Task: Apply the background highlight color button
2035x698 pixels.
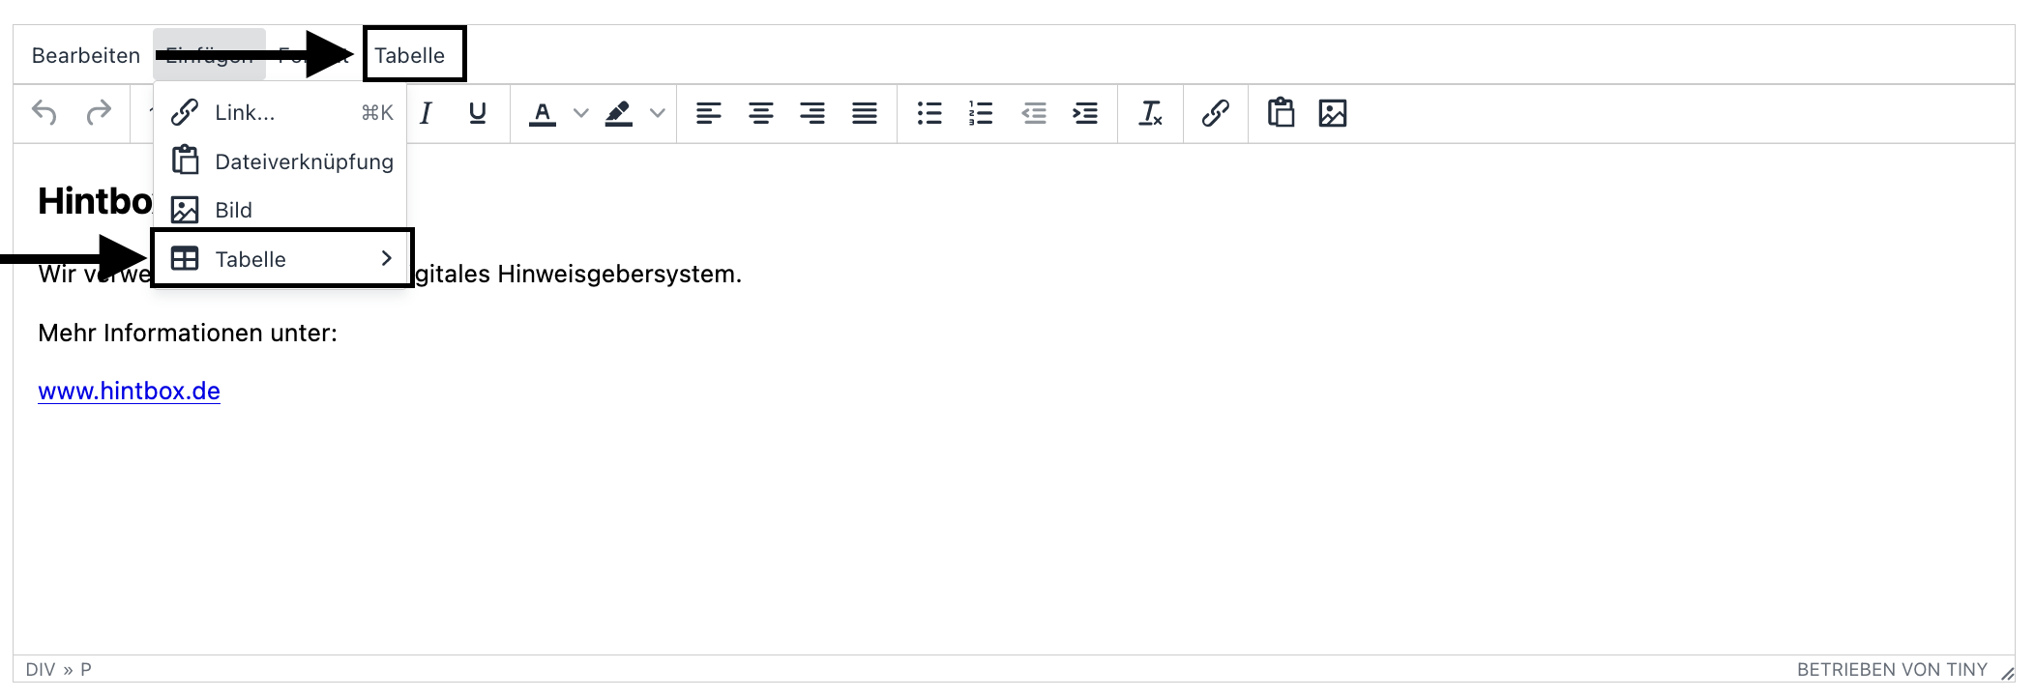Action: (x=619, y=113)
